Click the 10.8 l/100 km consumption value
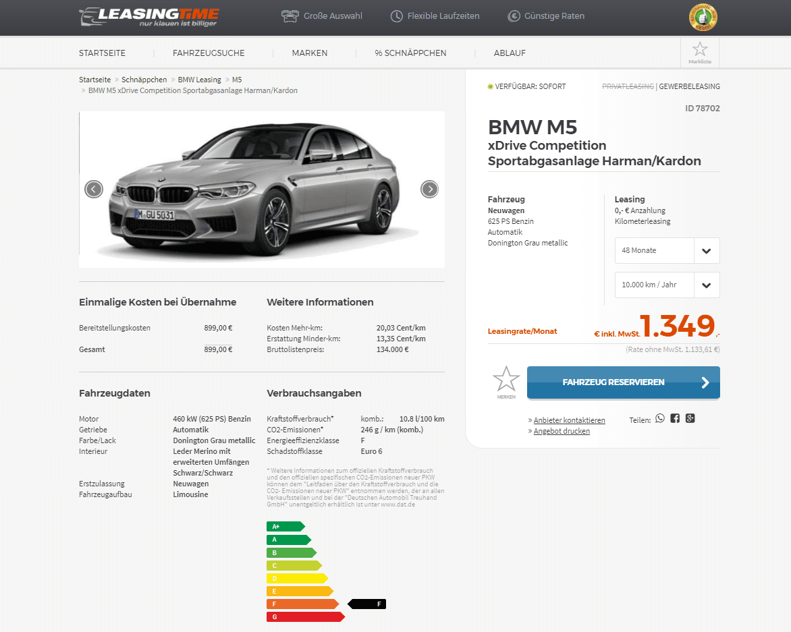The height and width of the screenshot is (632, 791). pos(422,419)
